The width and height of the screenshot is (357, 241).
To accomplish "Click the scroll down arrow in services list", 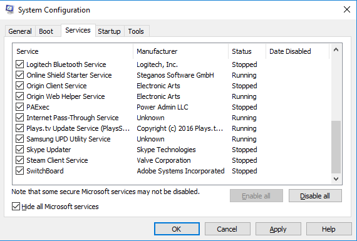I will pyautogui.click(x=336, y=179).
